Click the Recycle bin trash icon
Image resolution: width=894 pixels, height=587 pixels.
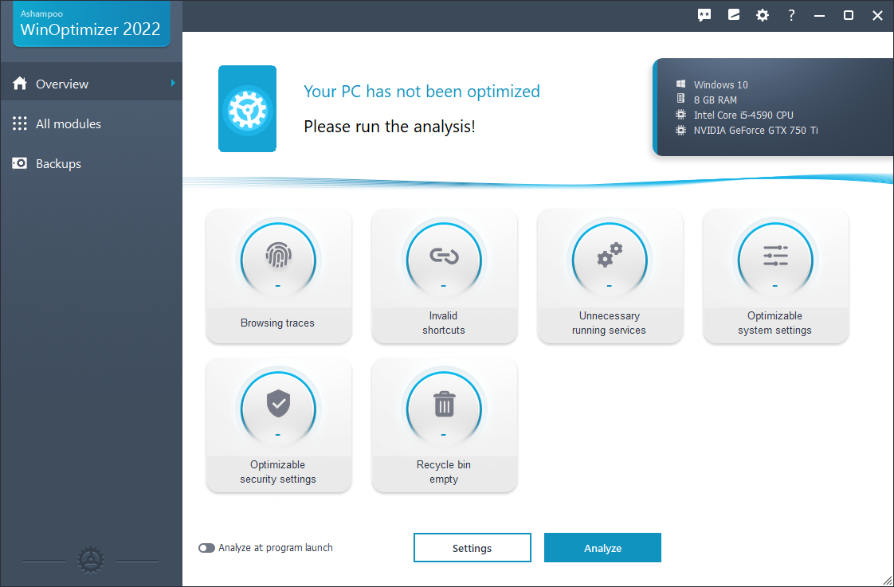[x=444, y=405]
